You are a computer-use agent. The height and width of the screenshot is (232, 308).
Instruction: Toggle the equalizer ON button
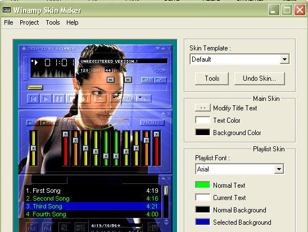(33, 123)
